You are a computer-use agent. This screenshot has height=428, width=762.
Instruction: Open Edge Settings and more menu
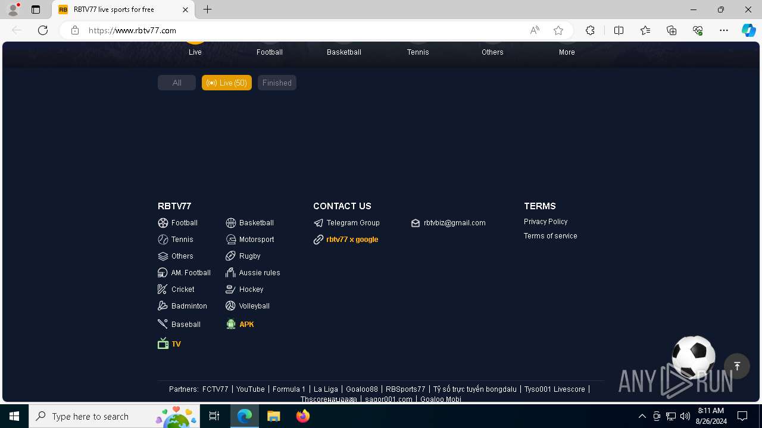click(x=724, y=30)
